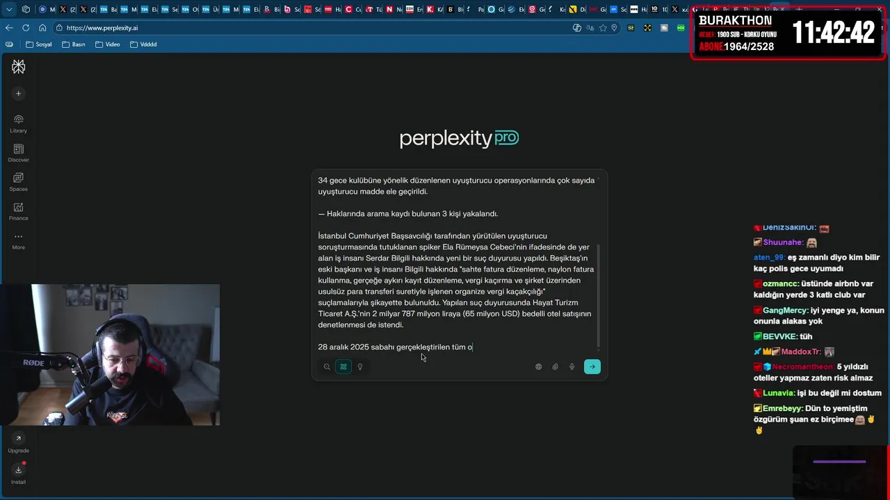Click chat username ozmancc
This screenshot has height=500, width=890.
(x=779, y=283)
